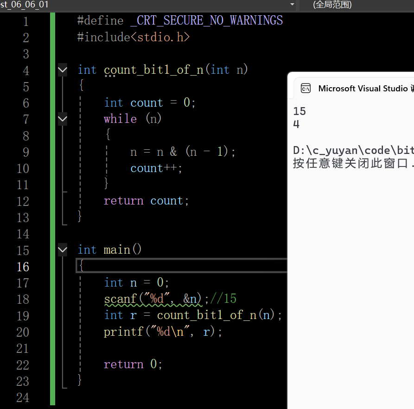The height and width of the screenshot is (409, 414).
Task: Select the Microsoft Visual Studio console tab
Action: coord(354,89)
